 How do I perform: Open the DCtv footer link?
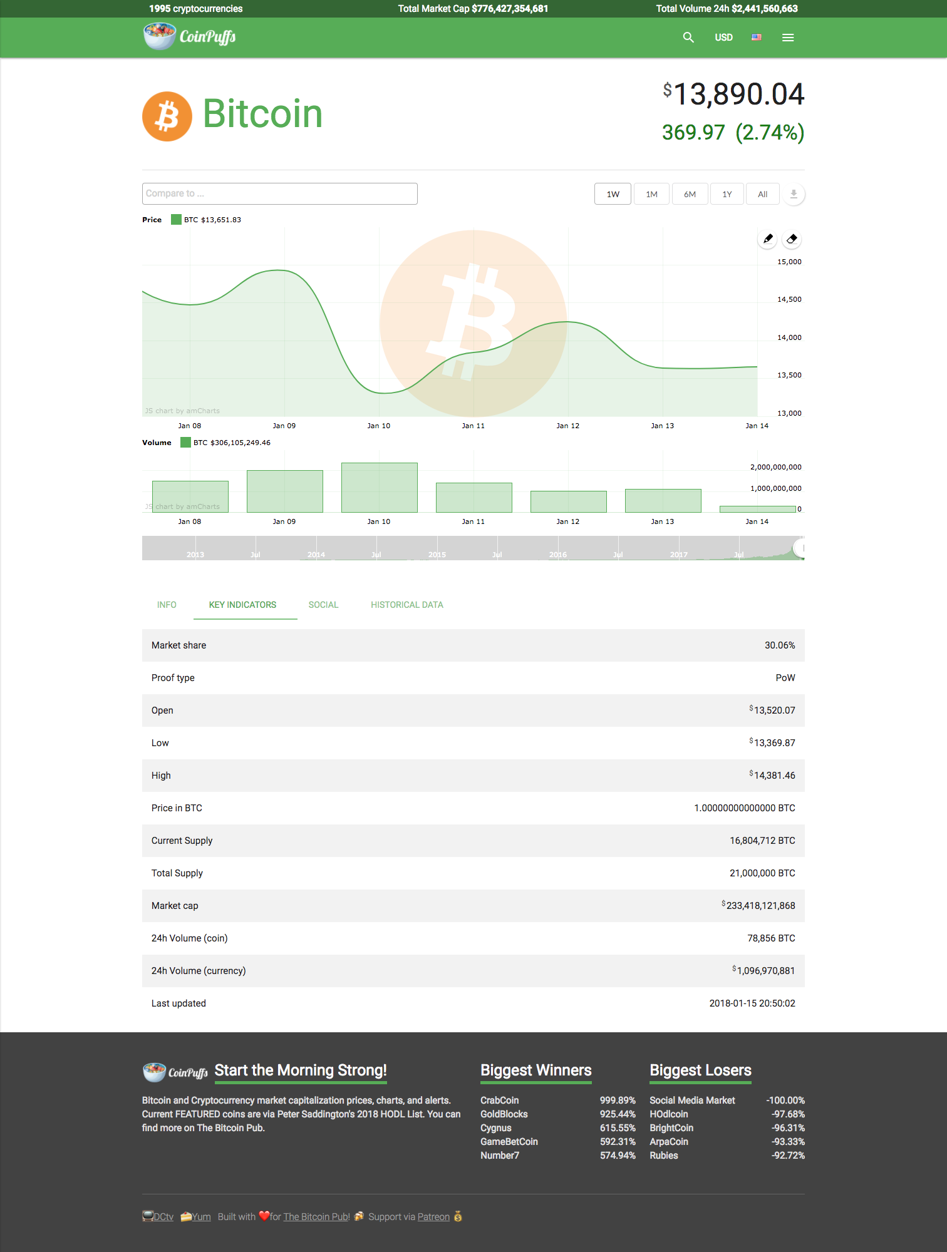(163, 1217)
